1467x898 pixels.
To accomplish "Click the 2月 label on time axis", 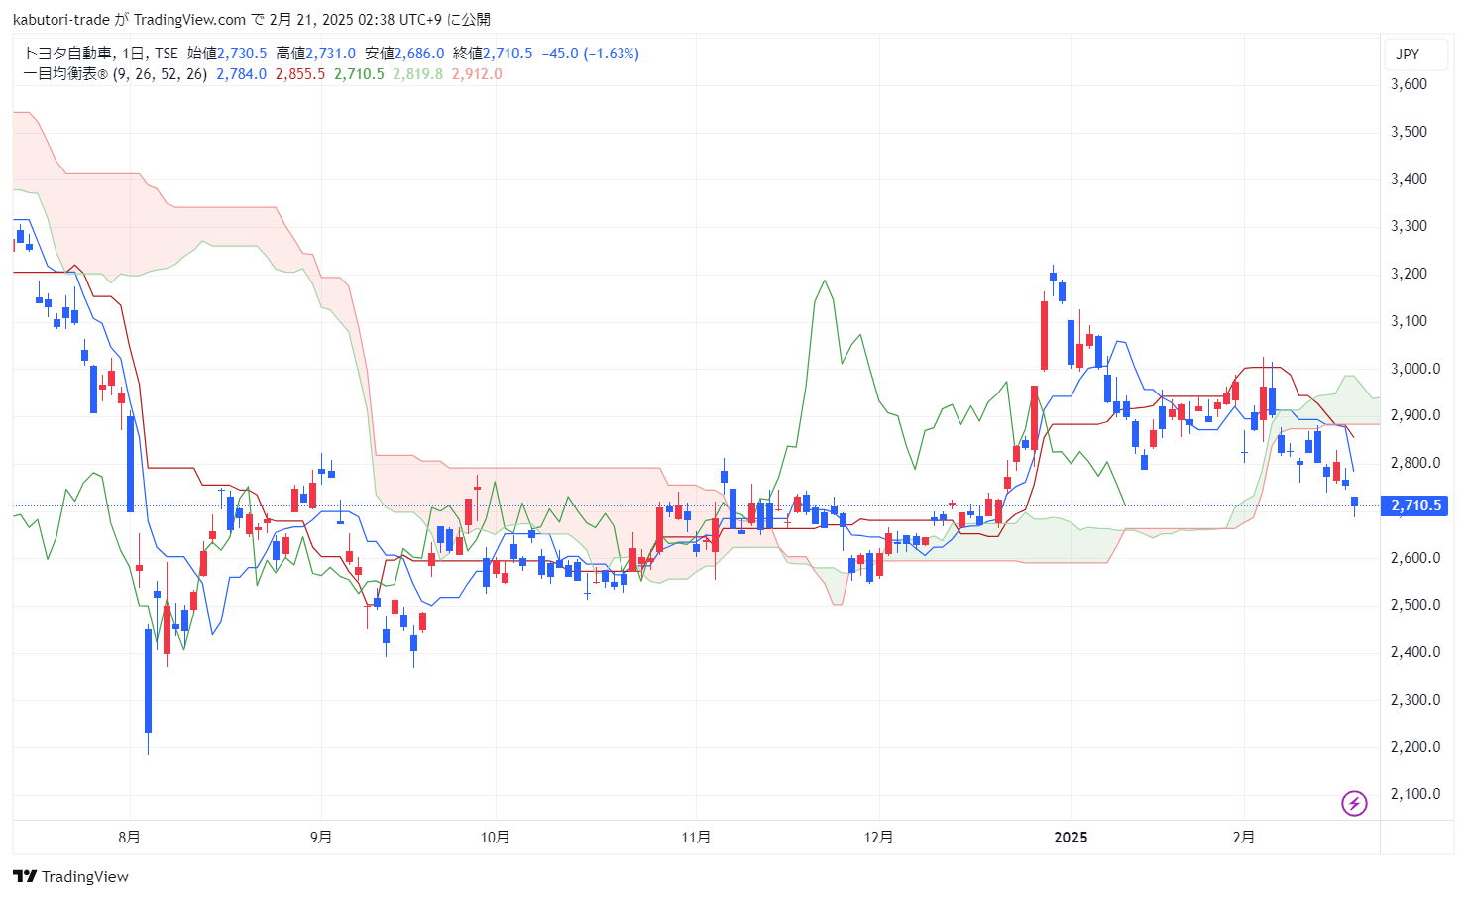I will tap(1244, 838).
